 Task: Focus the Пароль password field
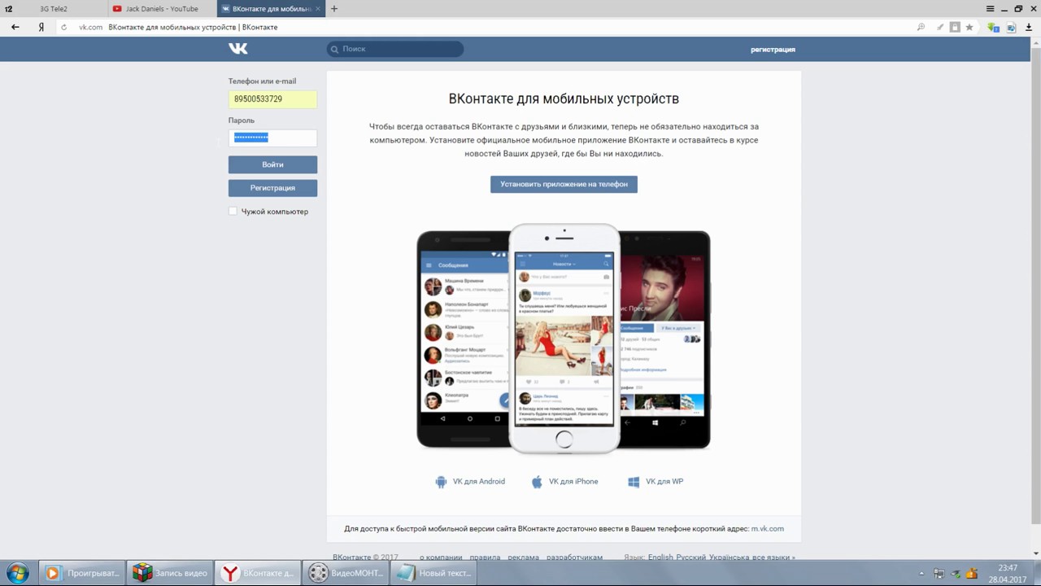(x=272, y=138)
